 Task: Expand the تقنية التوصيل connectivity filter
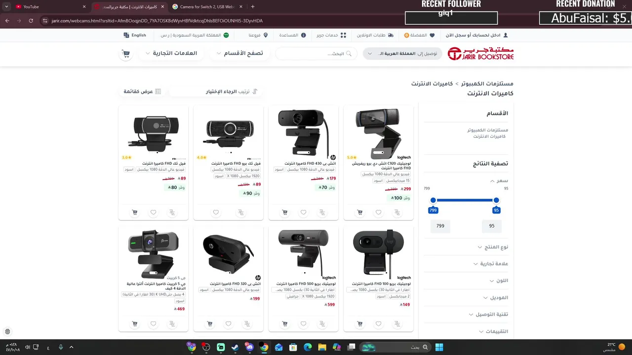pos(488,315)
